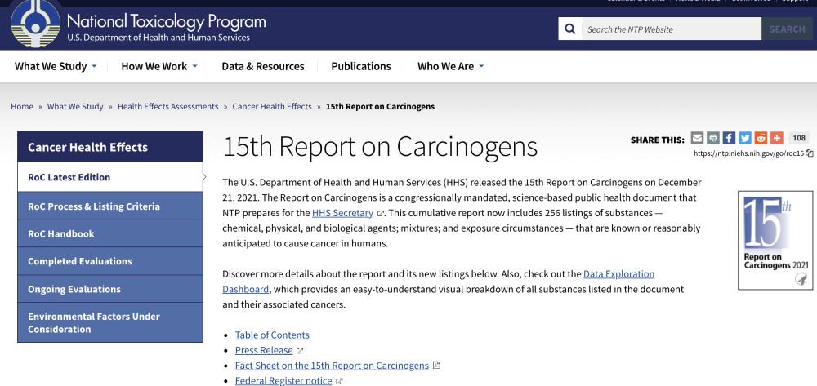Click the PDF icon beside Fact Sheet link
This screenshot has width=817, height=386.
coord(436,366)
